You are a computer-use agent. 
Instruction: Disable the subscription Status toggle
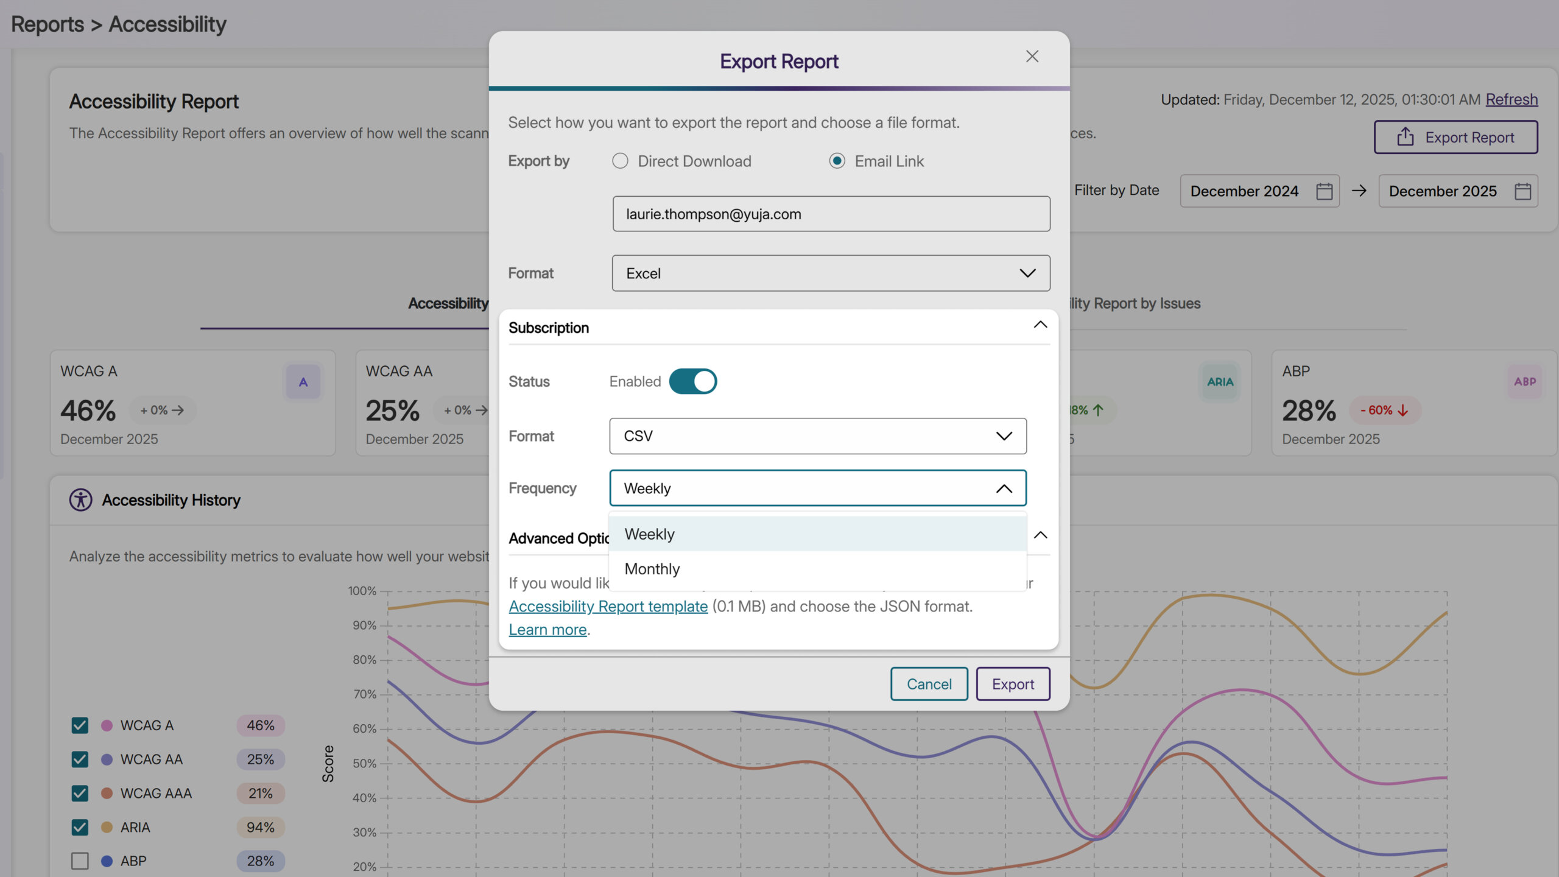(692, 382)
